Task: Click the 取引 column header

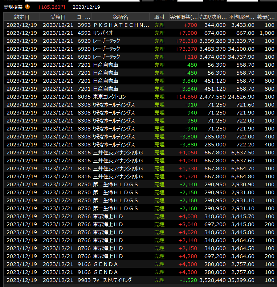Action: point(159,17)
